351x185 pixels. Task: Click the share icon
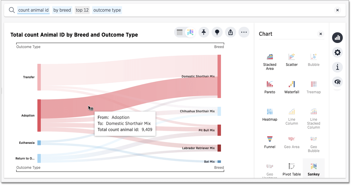point(231,32)
